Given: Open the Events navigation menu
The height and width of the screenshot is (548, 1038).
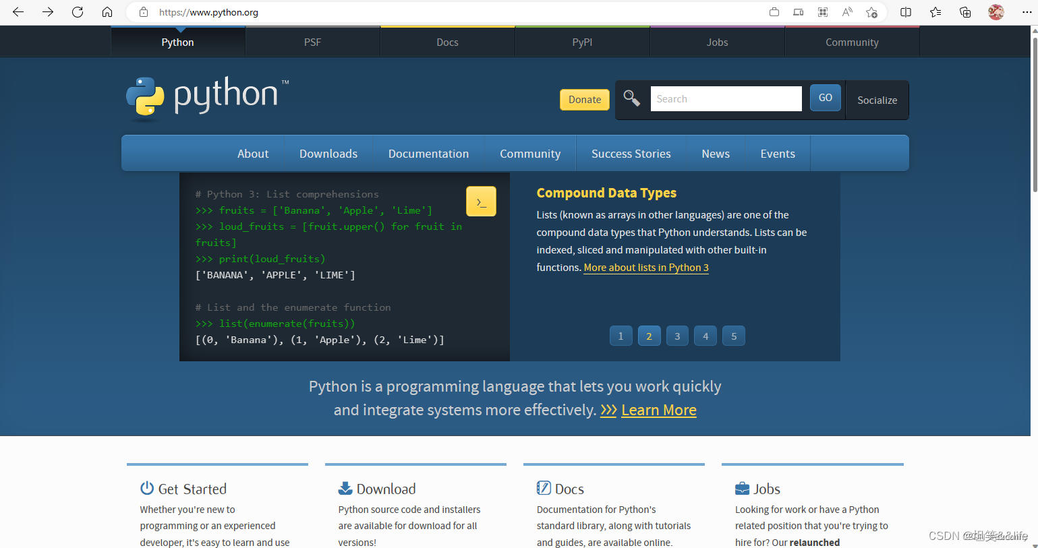Looking at the screenshot, I should point(778,154).
